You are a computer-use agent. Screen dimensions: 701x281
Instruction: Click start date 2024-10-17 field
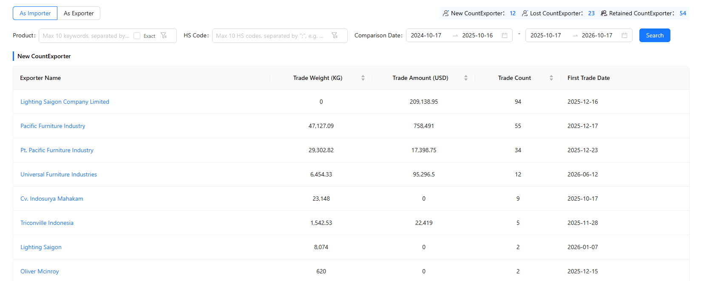[x=426, y=35]
